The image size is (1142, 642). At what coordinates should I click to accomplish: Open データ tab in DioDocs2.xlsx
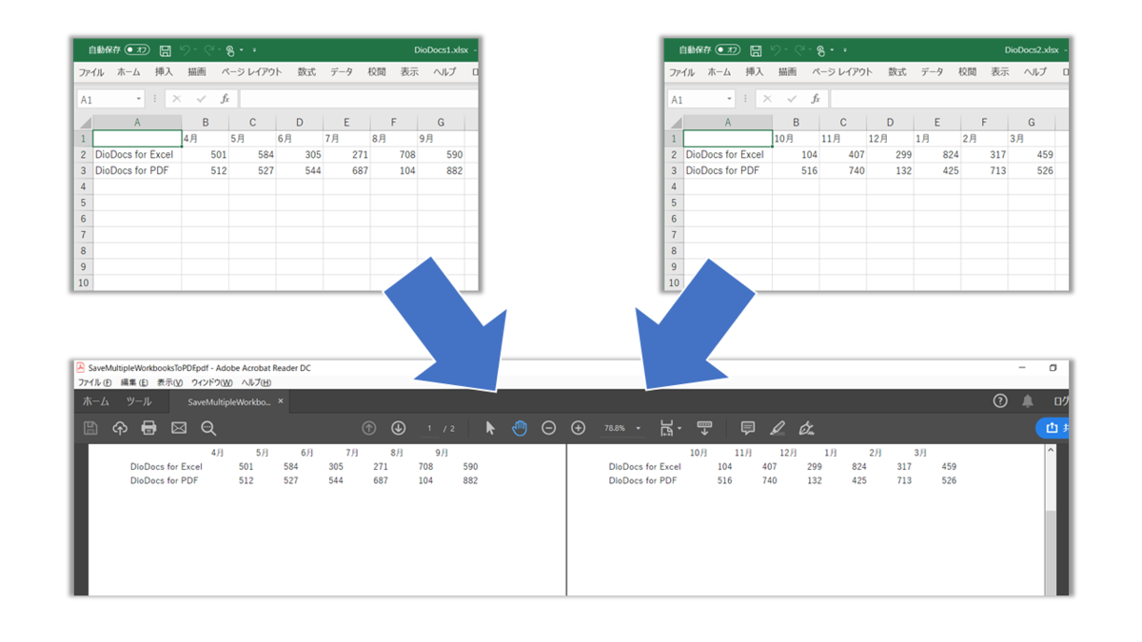coord(933,72)
